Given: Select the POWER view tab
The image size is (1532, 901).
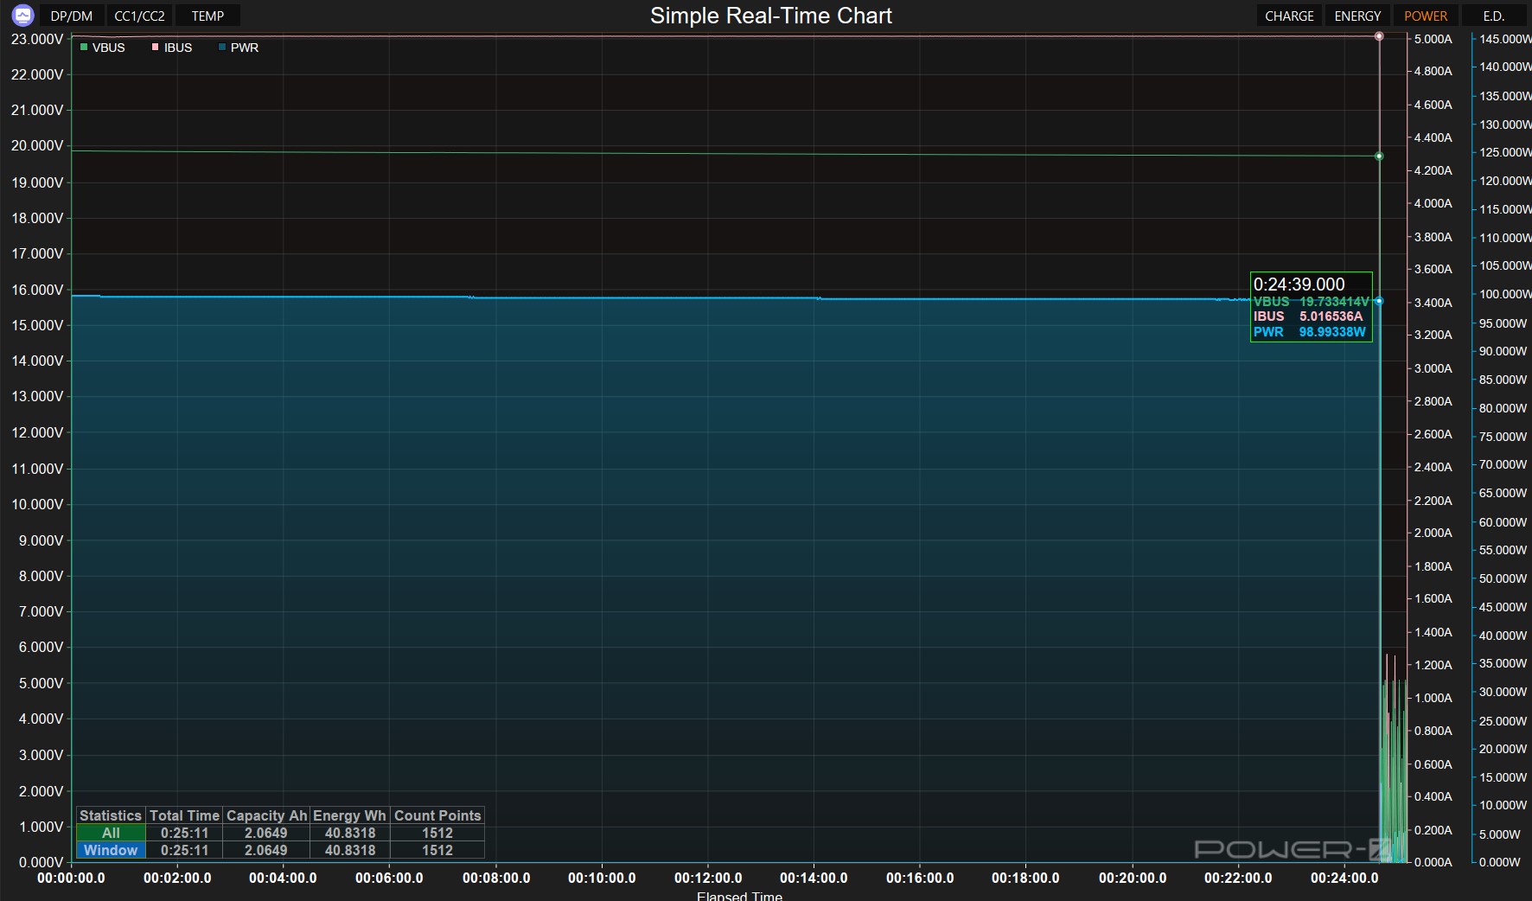Looking at the screenshot, I should click(1426, 16).
